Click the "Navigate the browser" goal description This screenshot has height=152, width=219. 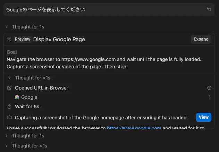click(104, 63)
